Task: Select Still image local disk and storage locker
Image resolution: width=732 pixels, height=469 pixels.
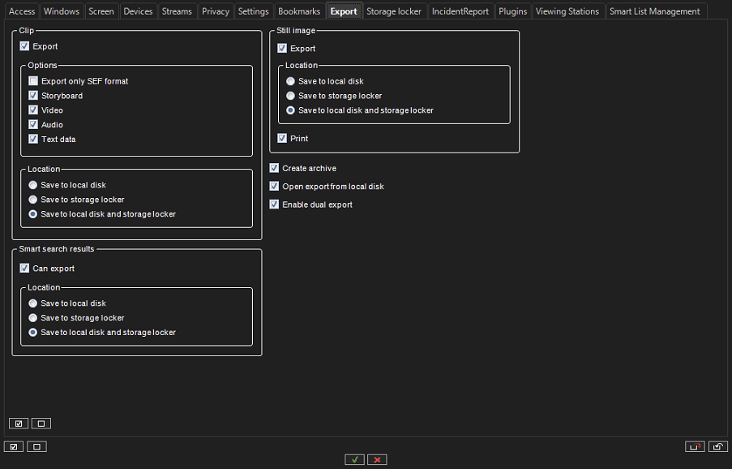Action: click(290, 110)
